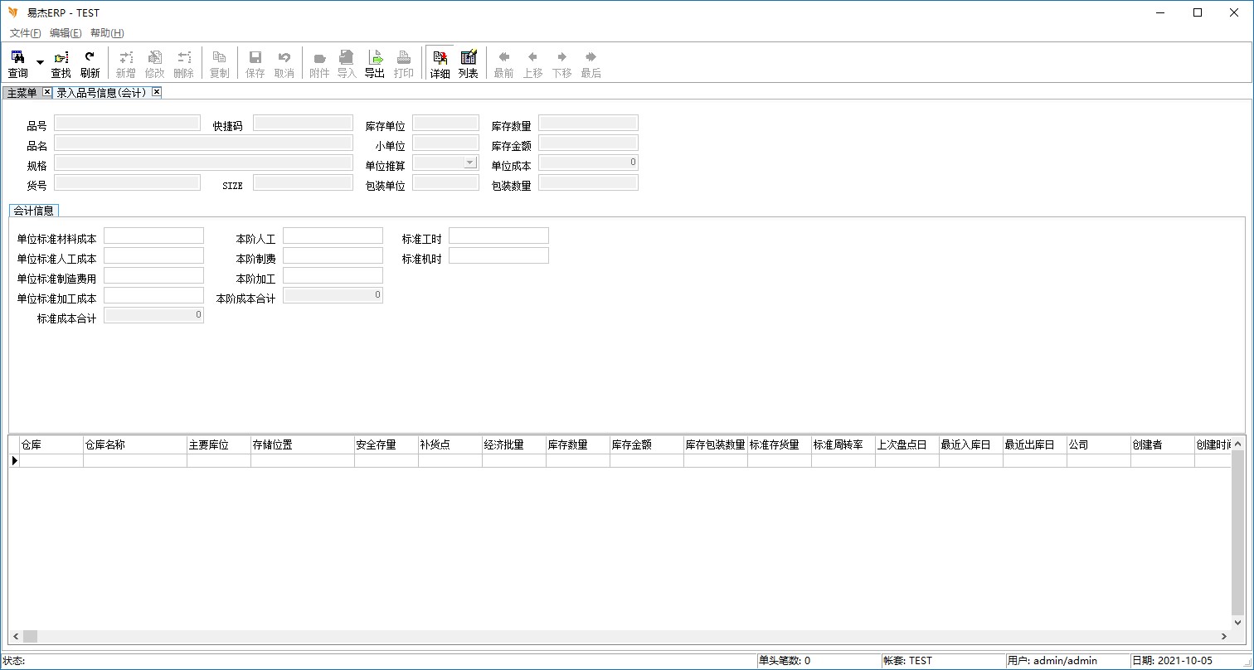Select the 会计信息 tab

[34, 211]
